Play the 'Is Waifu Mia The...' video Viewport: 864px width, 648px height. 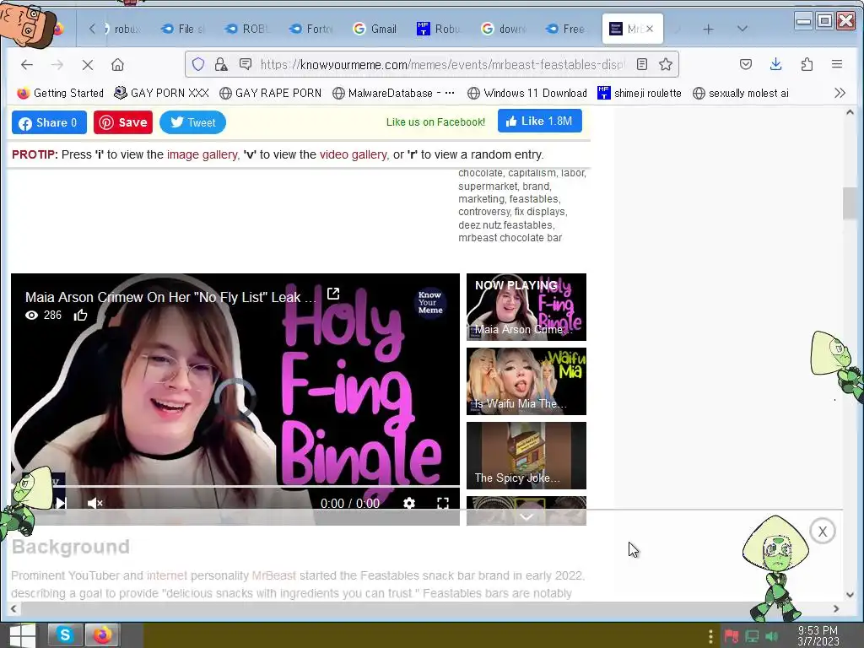click(526, 381)
